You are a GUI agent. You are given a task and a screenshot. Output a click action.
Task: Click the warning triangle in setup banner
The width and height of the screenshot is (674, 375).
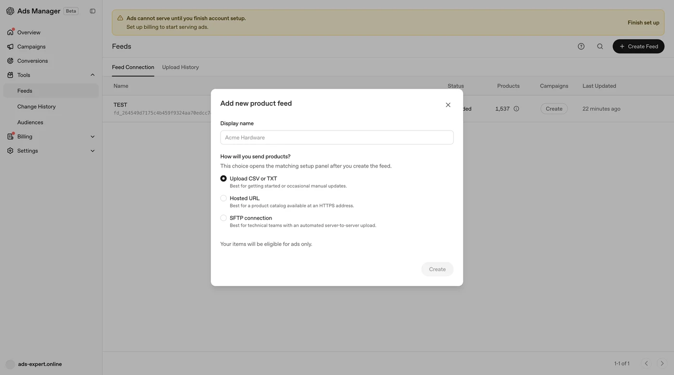pos(120,18)
